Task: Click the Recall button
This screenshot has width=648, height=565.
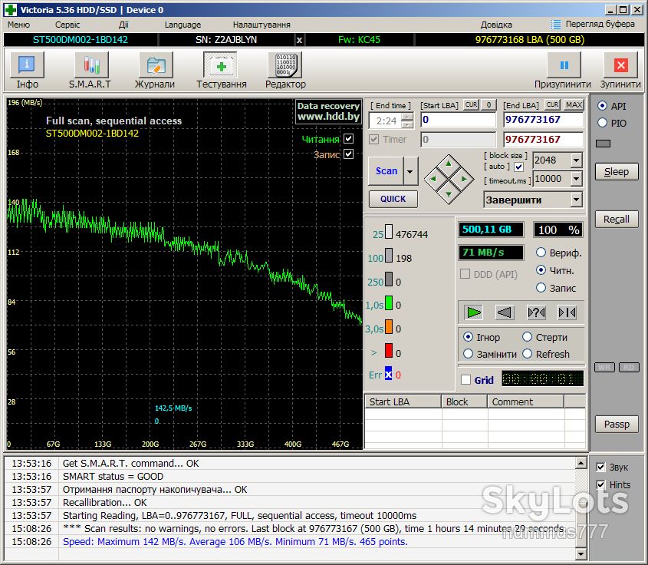Action: [617, 219]
